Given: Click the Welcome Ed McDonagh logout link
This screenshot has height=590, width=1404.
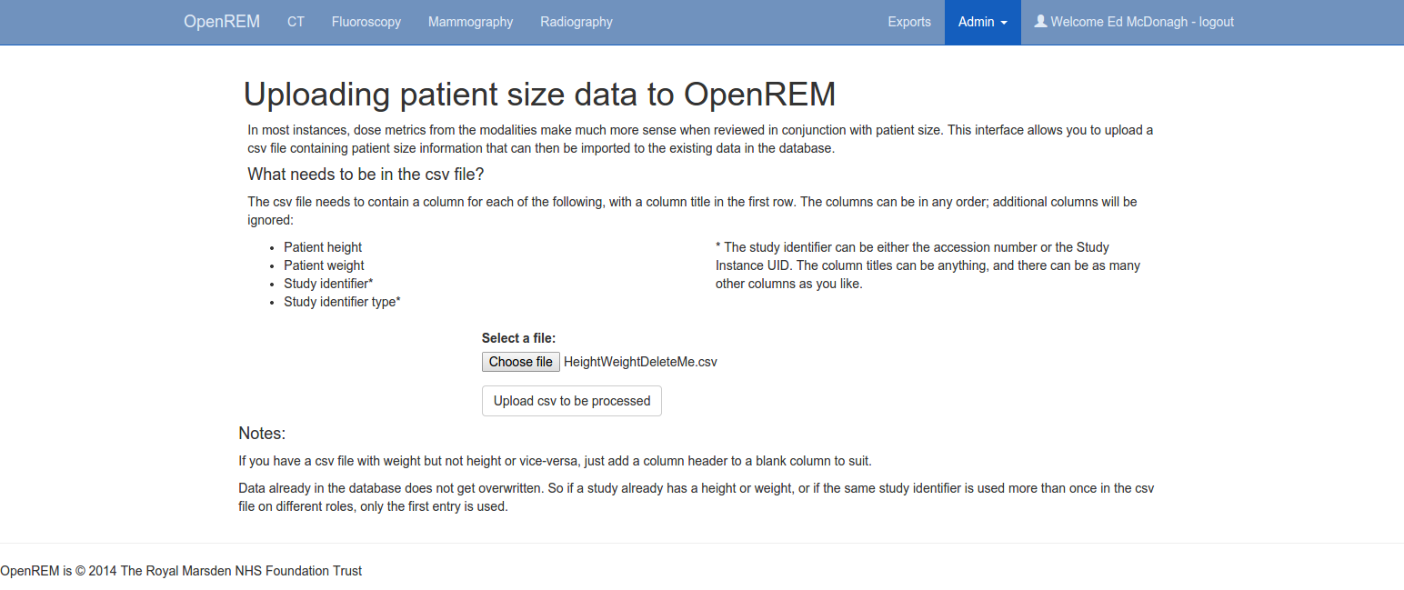Looking at the screenshot, I should coord(1142,22).
